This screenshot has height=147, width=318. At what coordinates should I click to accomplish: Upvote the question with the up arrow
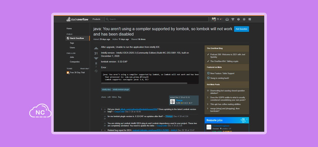(x=96, y=48)
